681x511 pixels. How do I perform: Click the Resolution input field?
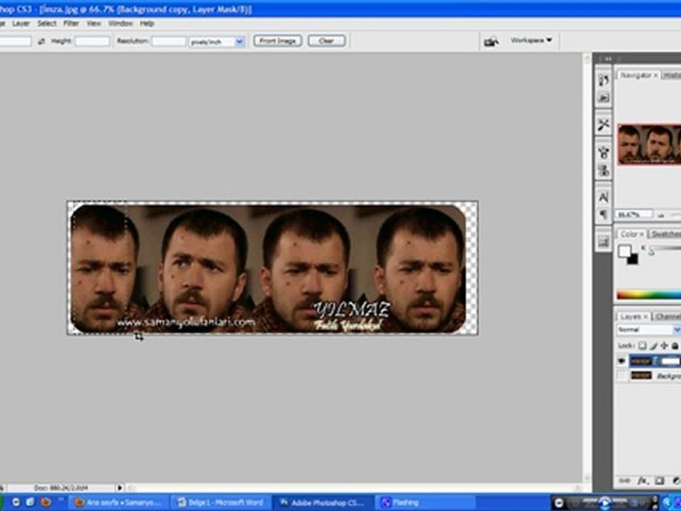169,41
